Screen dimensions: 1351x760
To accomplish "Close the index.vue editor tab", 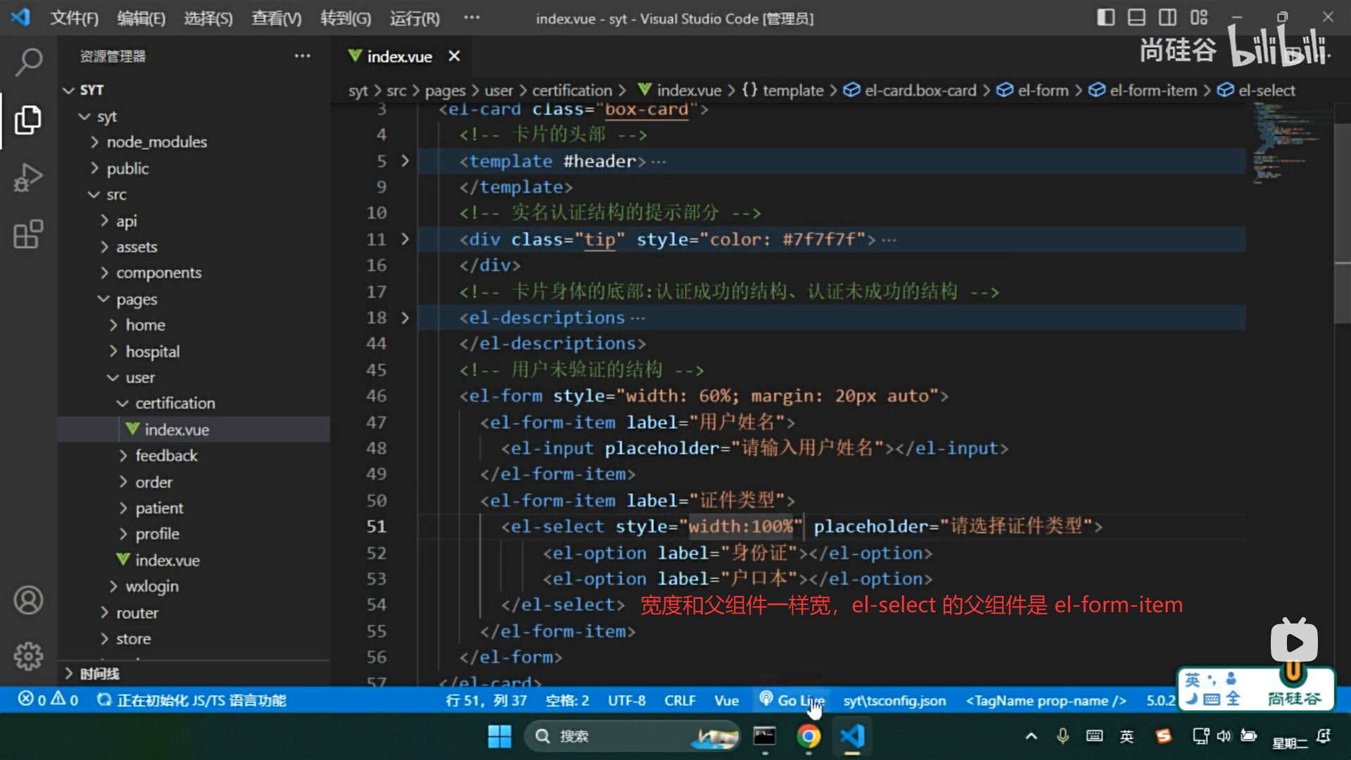I will coord(455,56).
